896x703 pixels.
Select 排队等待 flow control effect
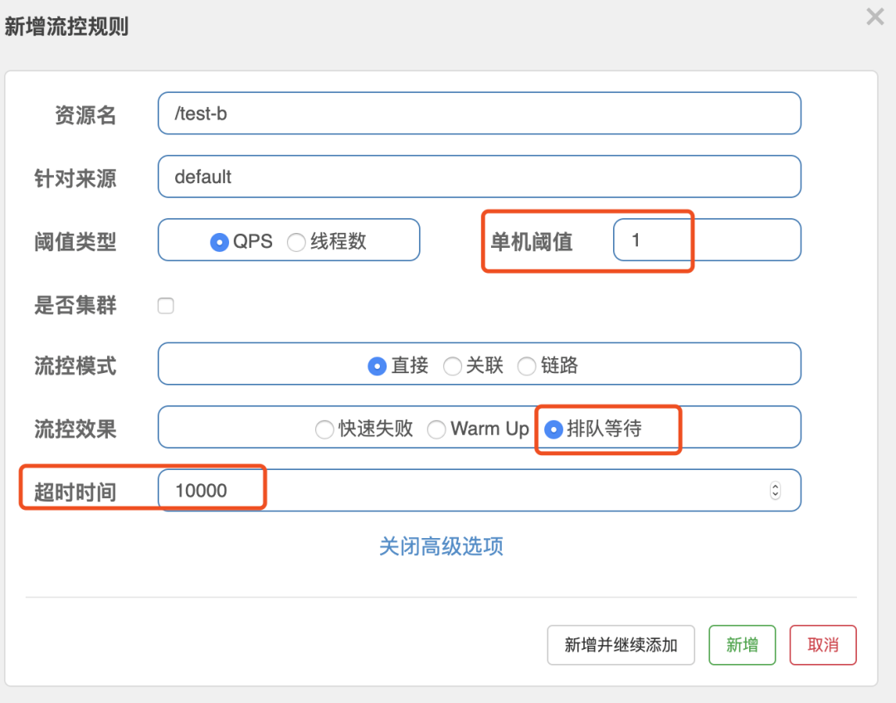[553, 430]
